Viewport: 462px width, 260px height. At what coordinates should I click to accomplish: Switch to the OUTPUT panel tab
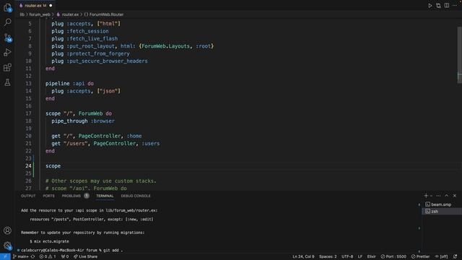[x=28, y=196]
